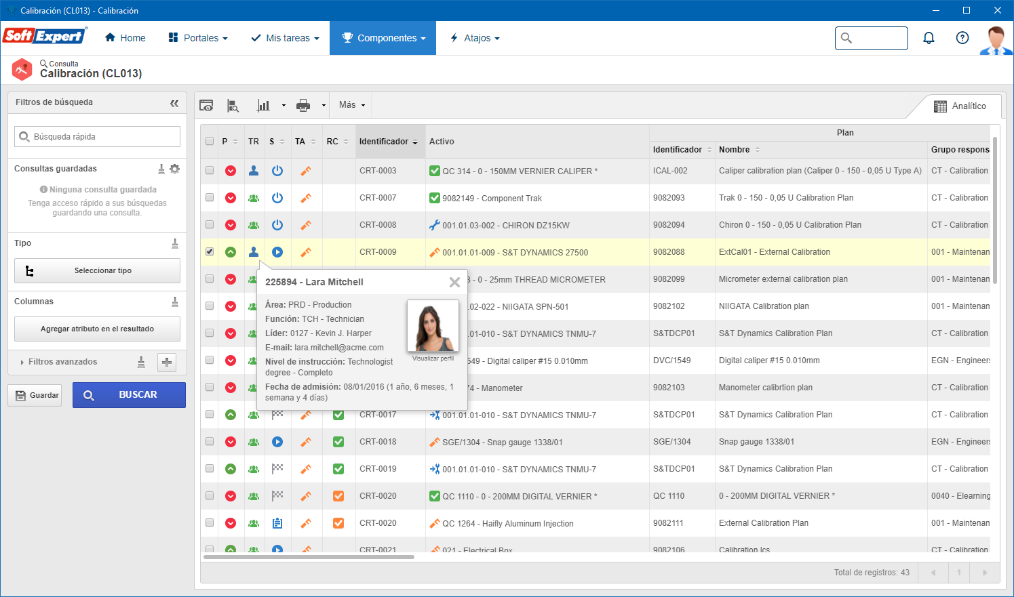Click the help question mark icon
Image resolution: width=1014 pixels, height=597 pixels.
tap(962, 38)
